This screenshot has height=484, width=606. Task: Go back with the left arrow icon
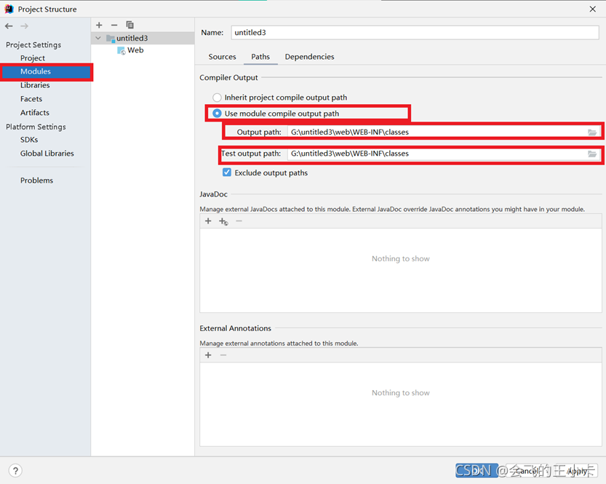point(9,26)
